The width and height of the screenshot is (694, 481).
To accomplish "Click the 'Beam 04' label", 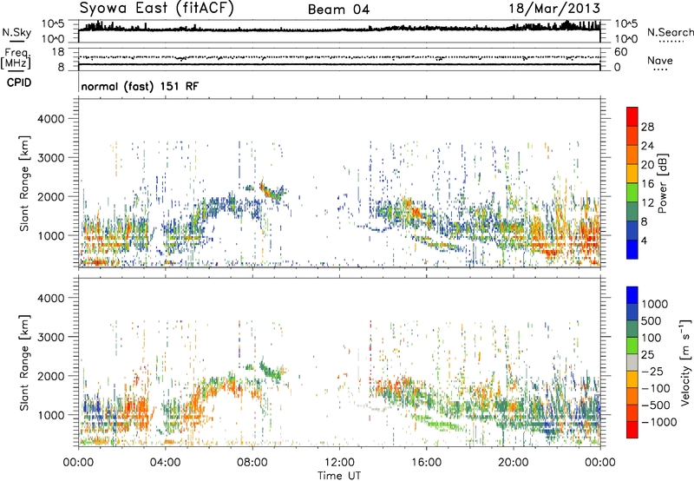I will tap(338, 10).
